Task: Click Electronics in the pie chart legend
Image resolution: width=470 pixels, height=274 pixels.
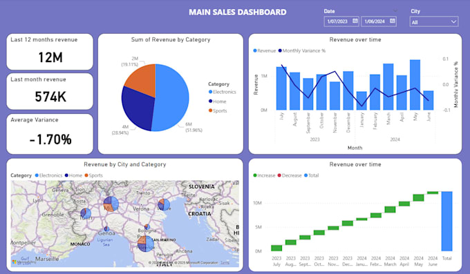Action: point(223,92)
